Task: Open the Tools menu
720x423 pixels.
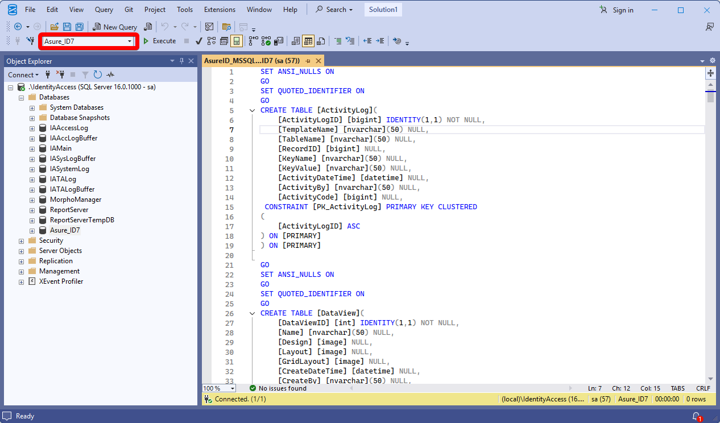Action: (x=184, y=10)
